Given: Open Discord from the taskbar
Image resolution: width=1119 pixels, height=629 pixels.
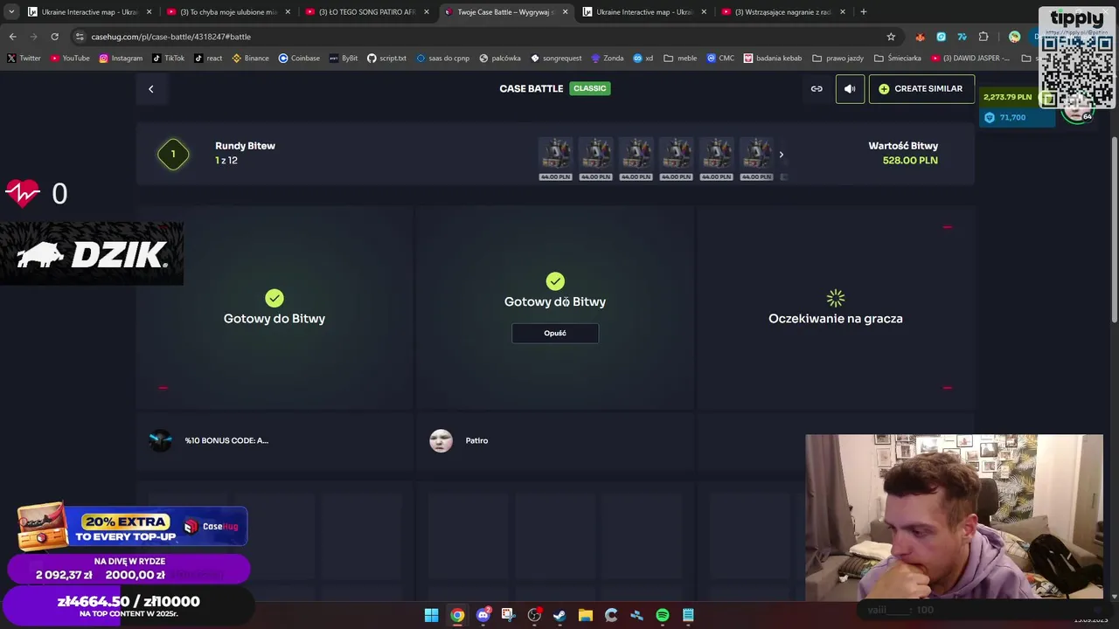Looking at the screenshot, I should click(483, 615).
